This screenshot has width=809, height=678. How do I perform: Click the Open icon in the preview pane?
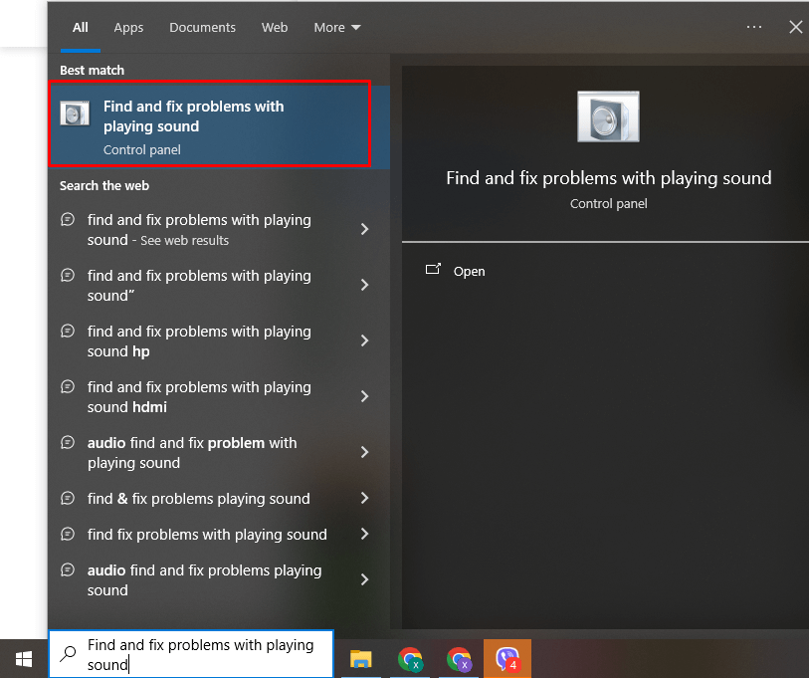click(x=433, y=269)
